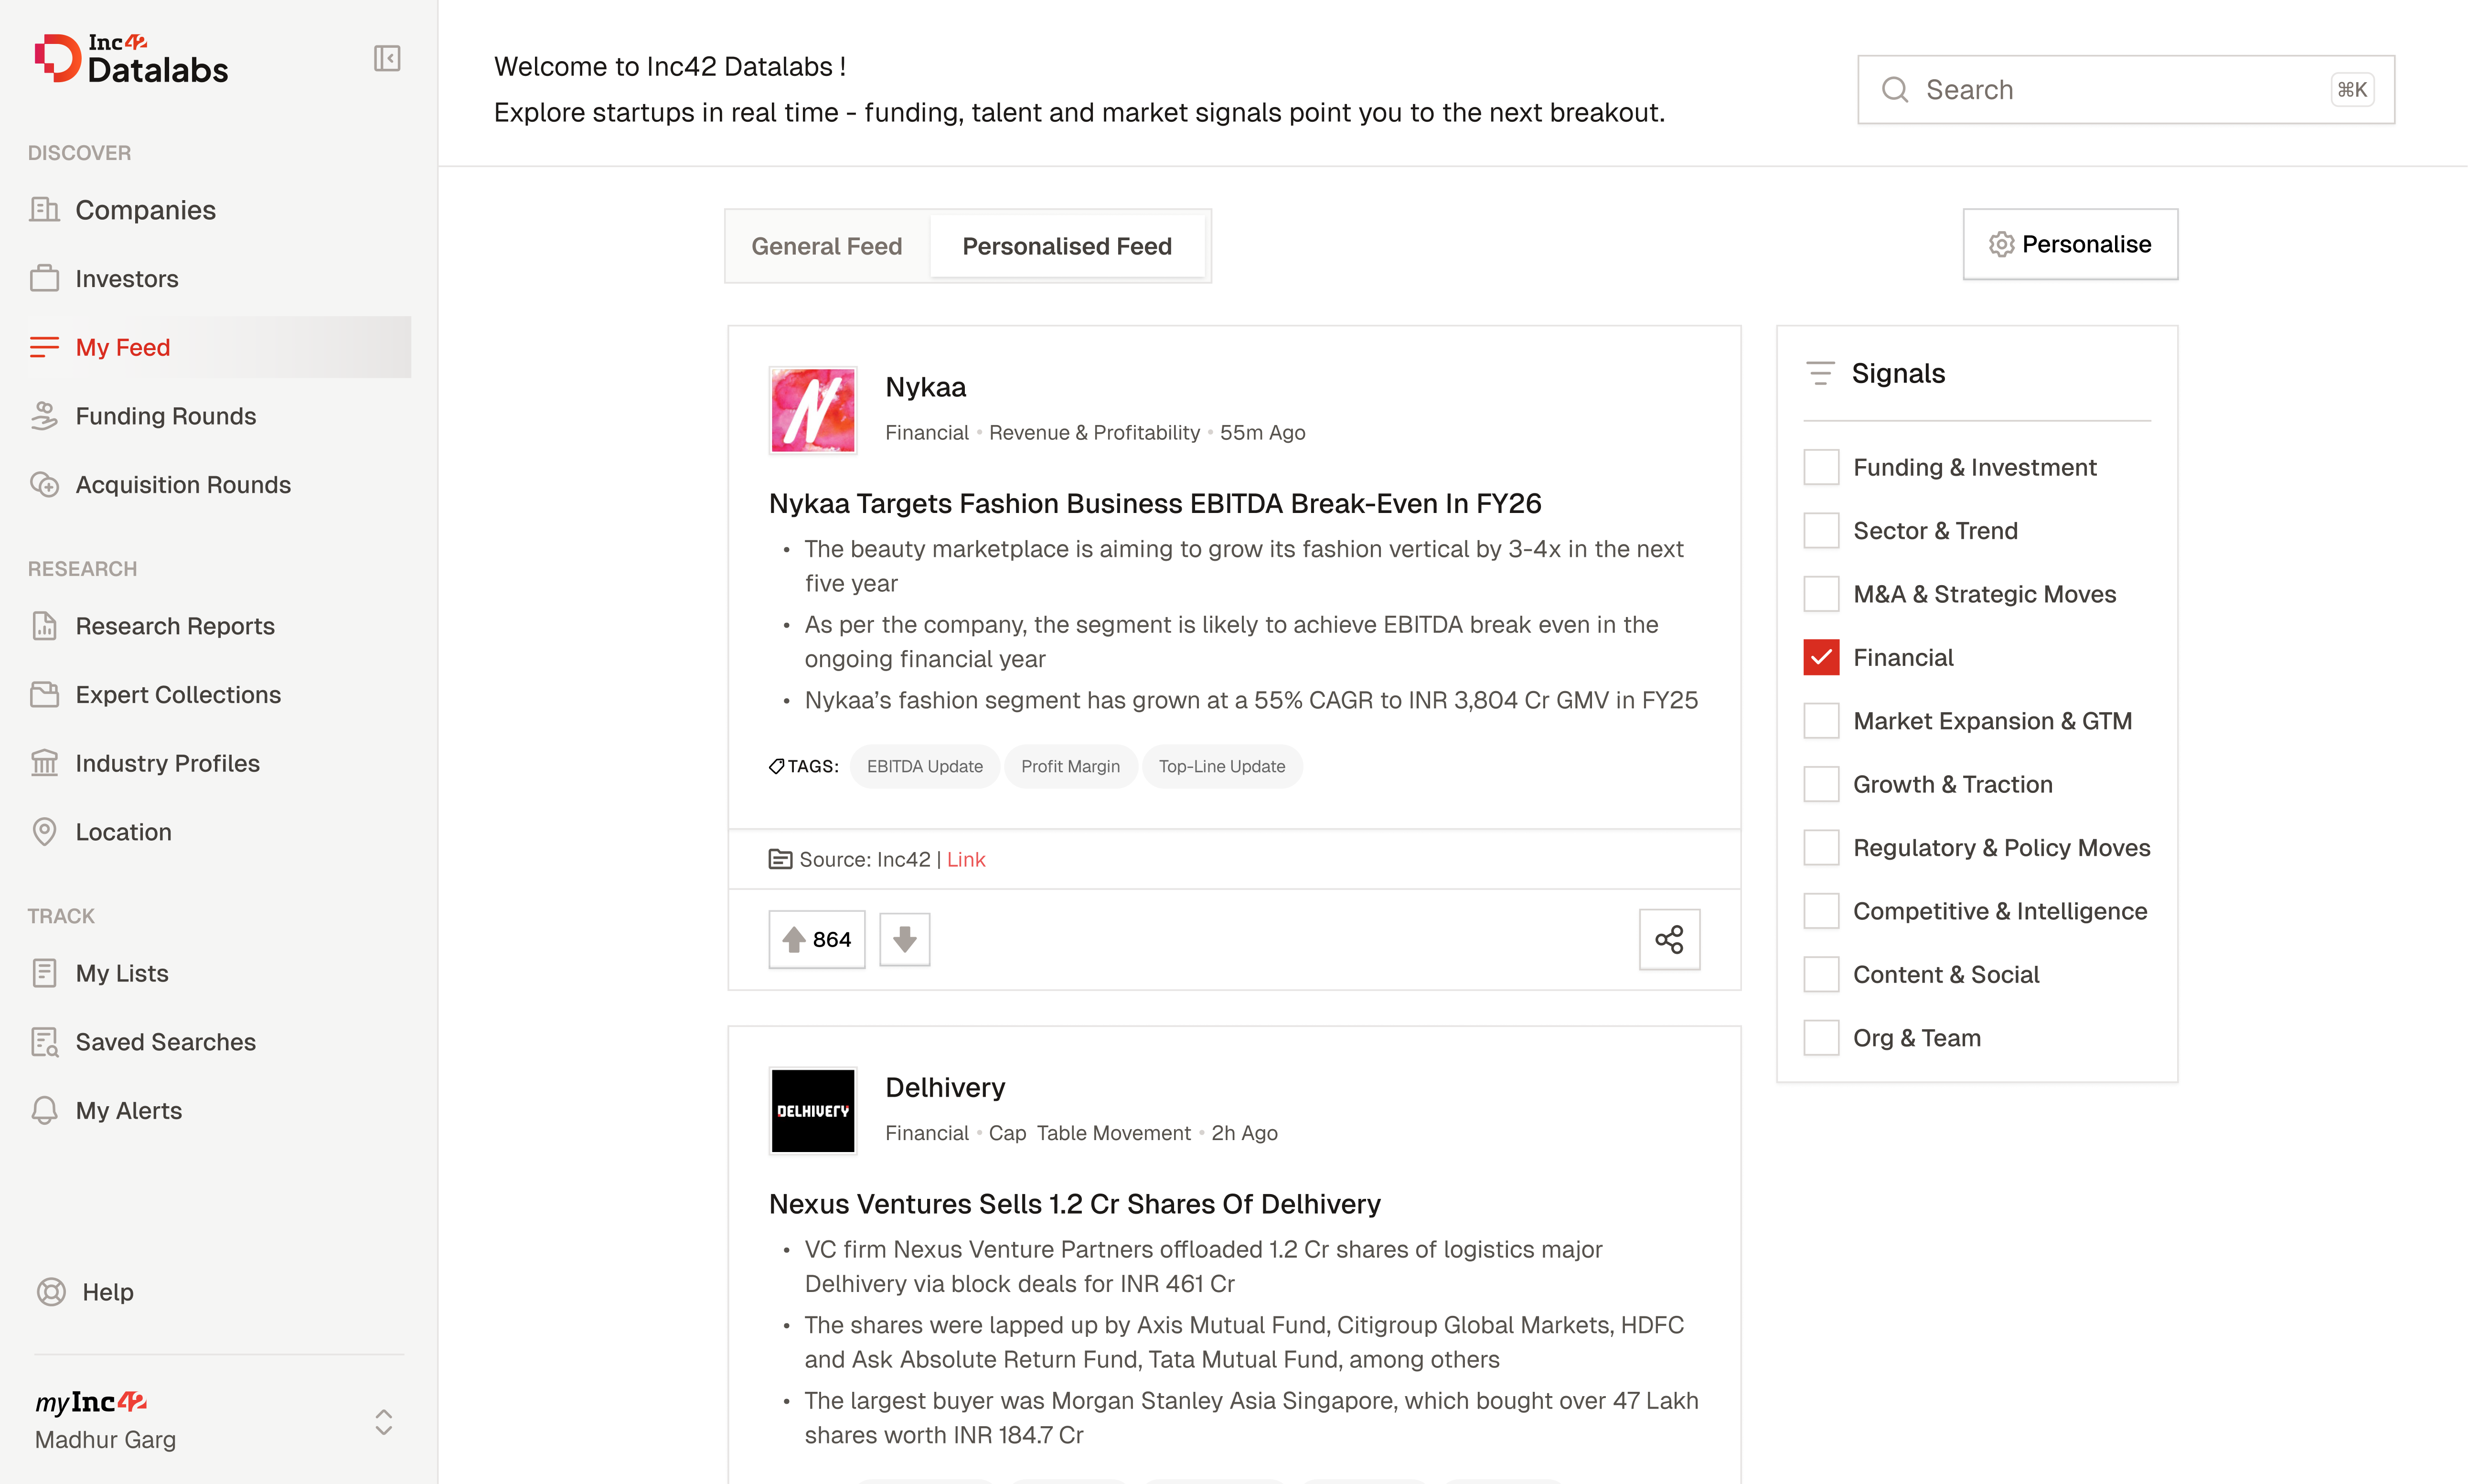The height and width of the screenshot is (1484, 2468).
Task: Downvote the Nykaa post
Action: (904, 939)
